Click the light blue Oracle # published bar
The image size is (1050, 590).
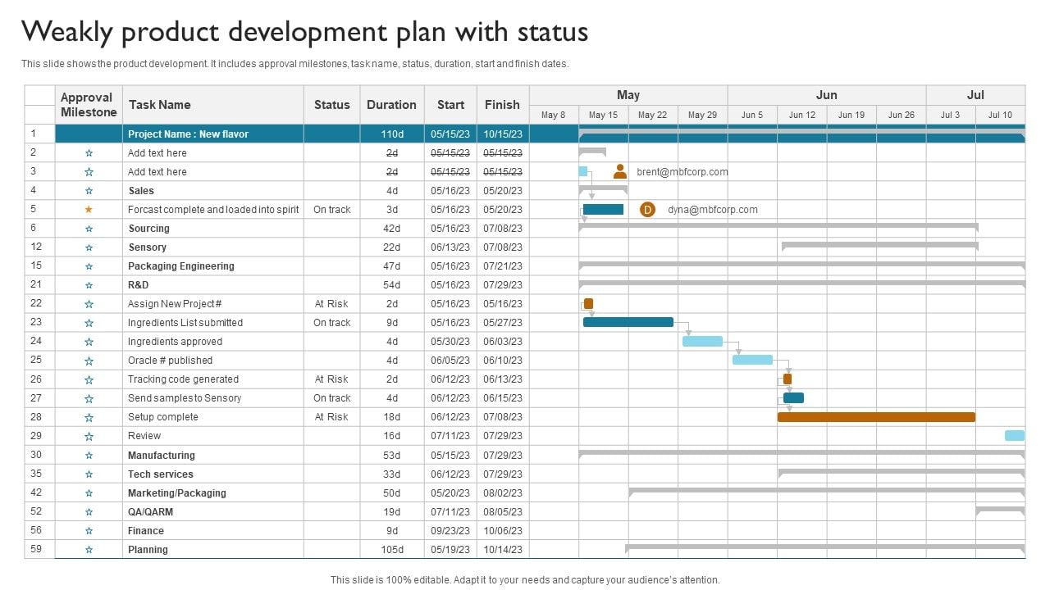pos(752,360)
